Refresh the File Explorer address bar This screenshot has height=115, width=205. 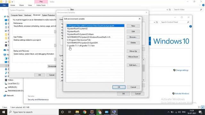(170, 10)
